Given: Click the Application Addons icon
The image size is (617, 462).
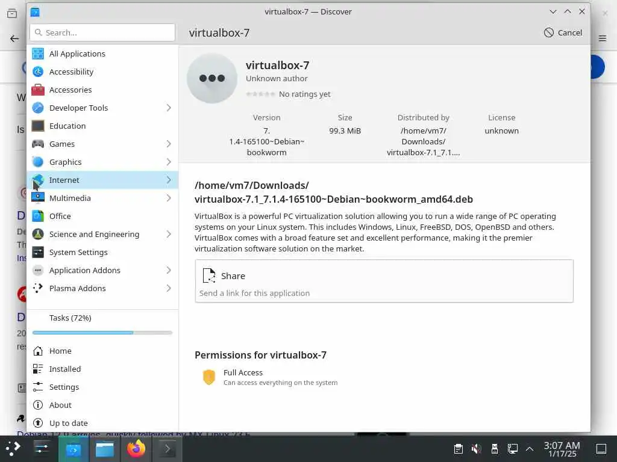Looking at the screenshot, I should click(38, 270).
